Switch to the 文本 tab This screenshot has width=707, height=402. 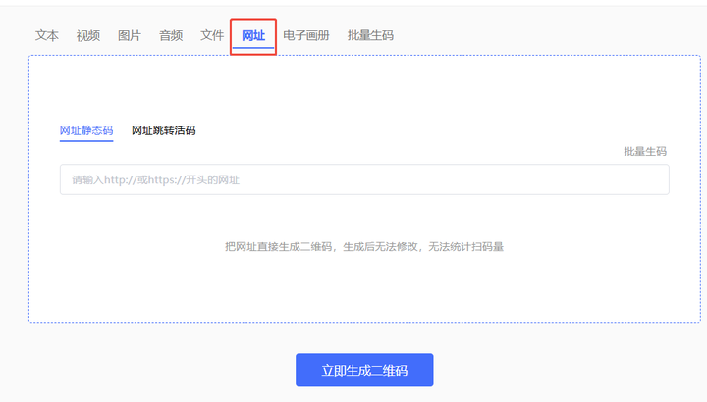pos(47,35)
